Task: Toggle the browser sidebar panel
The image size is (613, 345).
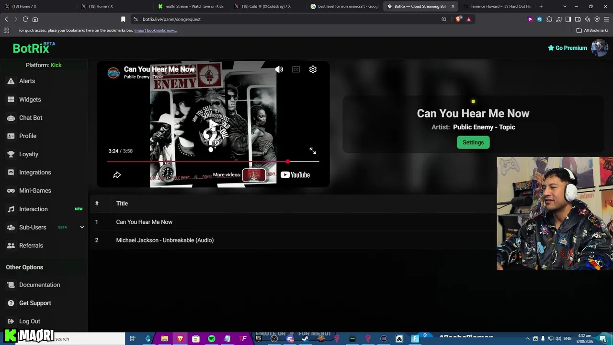Action: (568, 19)
